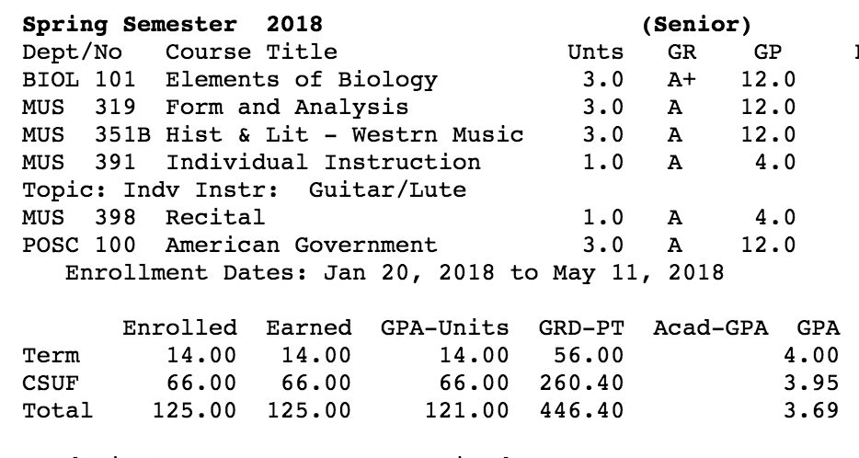Viewport: 859px width, 458px height.
Task: Select the MUS 351B department code
Action: click(x=86, y=135)
